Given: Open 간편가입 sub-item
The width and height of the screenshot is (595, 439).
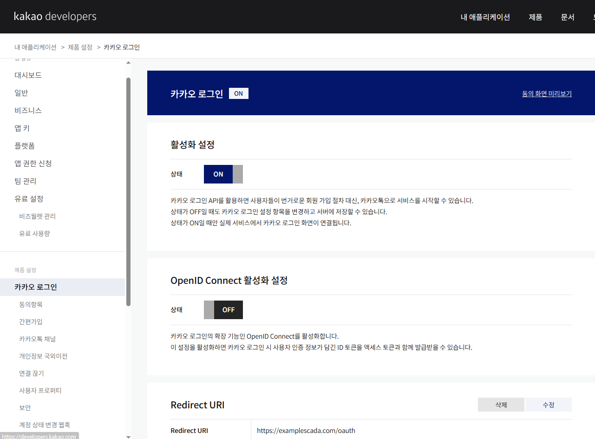Looking at the screenshot, I should point(31,322).
